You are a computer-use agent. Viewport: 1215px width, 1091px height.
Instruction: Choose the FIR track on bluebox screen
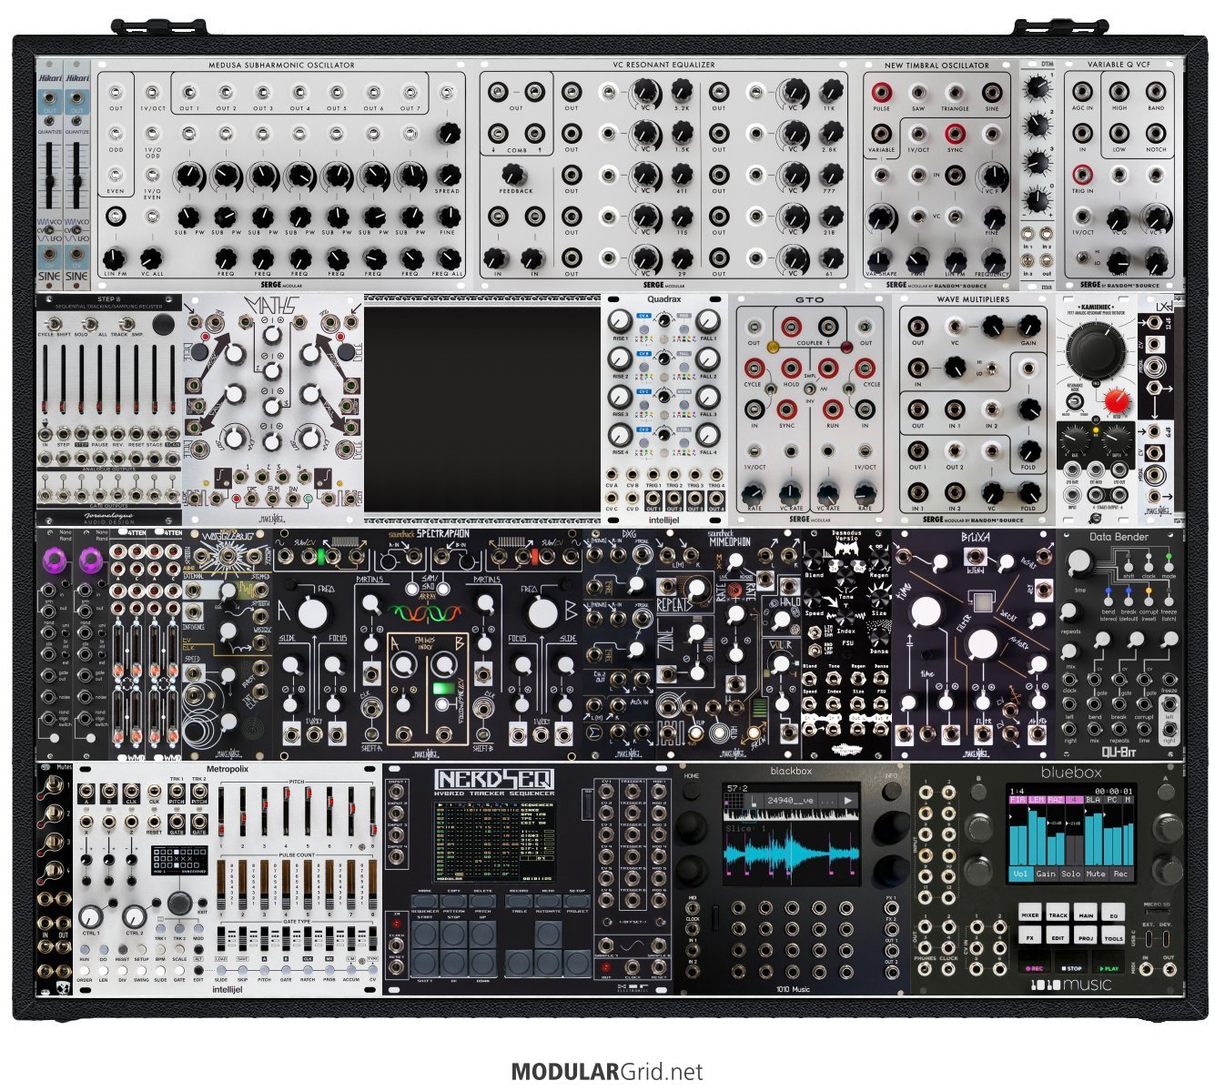point(1017,801)
